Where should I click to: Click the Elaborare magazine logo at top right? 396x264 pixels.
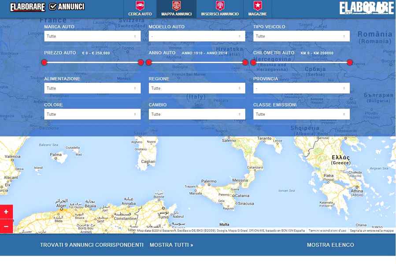click(x=366, y=8)
